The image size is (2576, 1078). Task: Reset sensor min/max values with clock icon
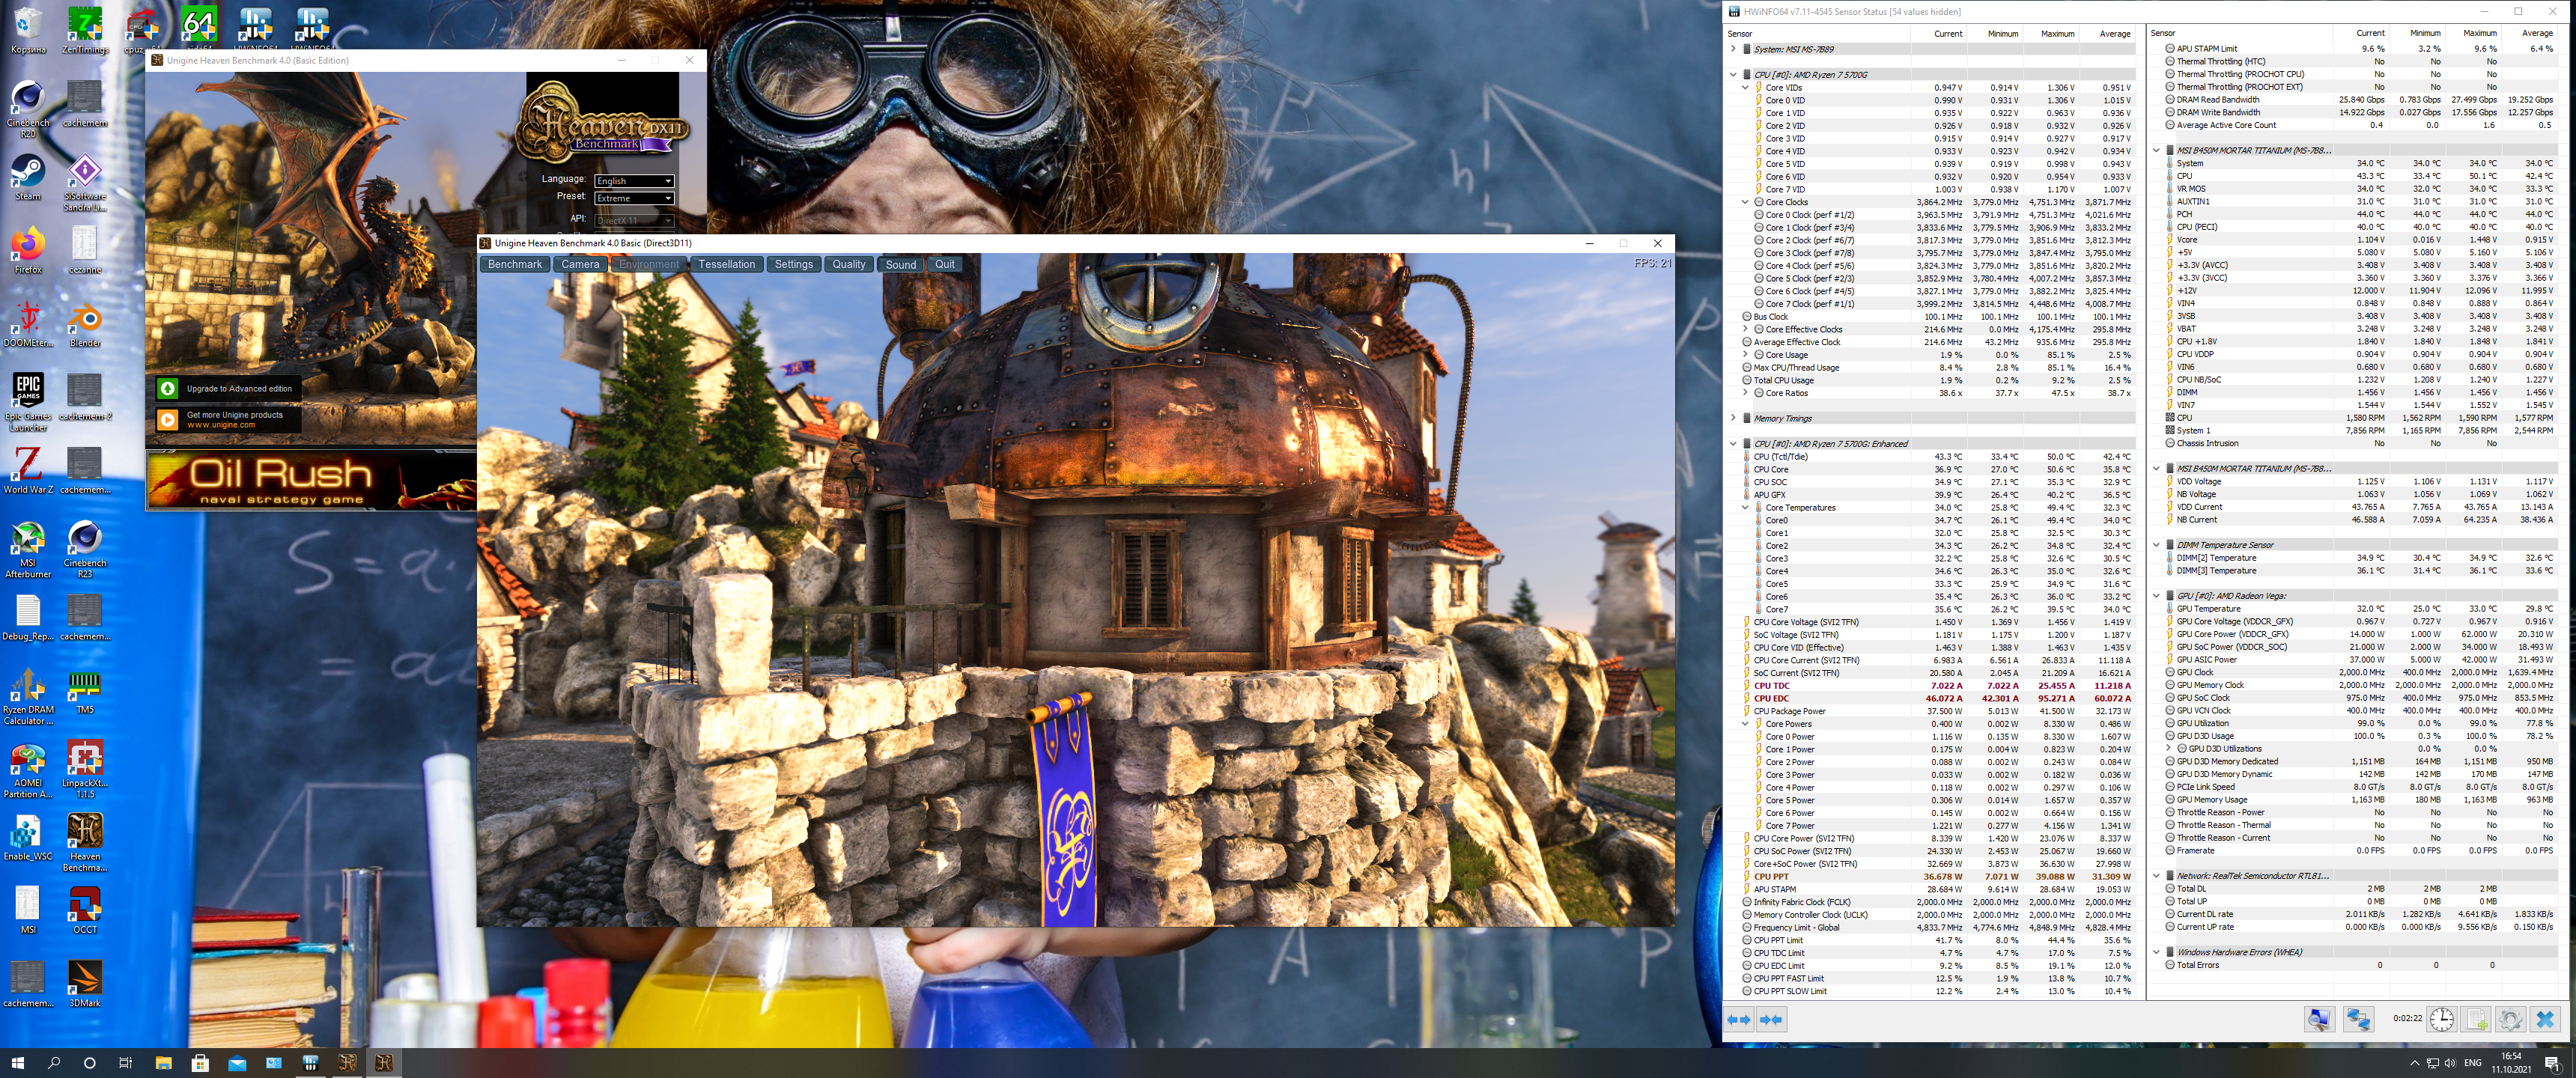pyautogui.click(x=2441, y=1019)
